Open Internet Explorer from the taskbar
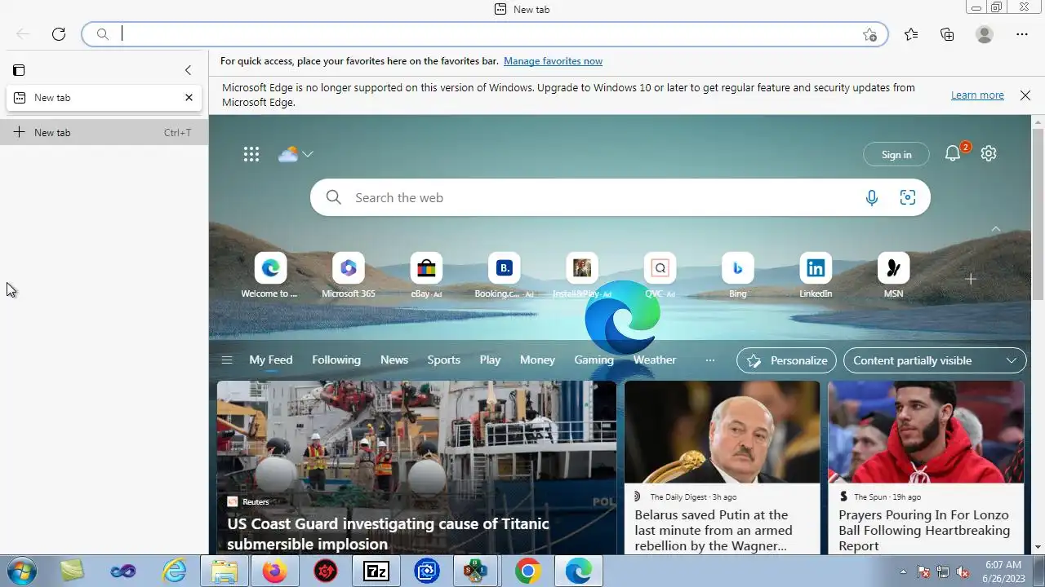The image size is (1045, 587). [173, 572]
